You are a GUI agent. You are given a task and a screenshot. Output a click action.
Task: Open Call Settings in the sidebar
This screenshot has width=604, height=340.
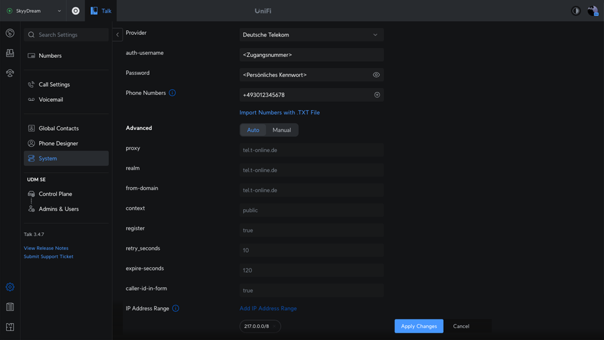click(54, 84)
